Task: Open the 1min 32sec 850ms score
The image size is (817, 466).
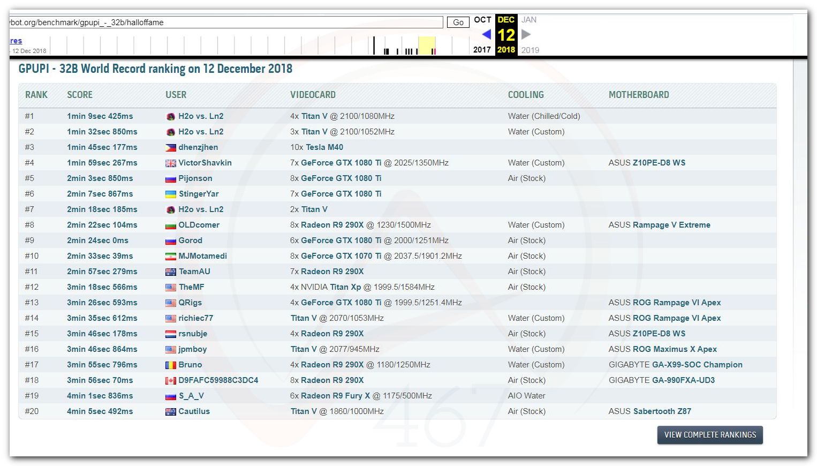Action: click(x=102, y=132)
